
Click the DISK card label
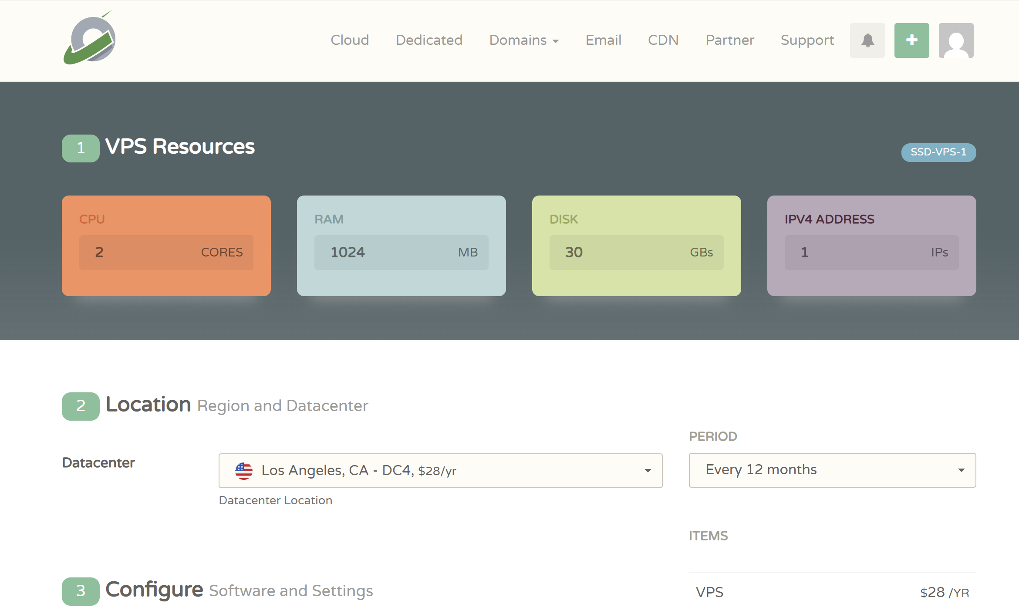[564, 219]
